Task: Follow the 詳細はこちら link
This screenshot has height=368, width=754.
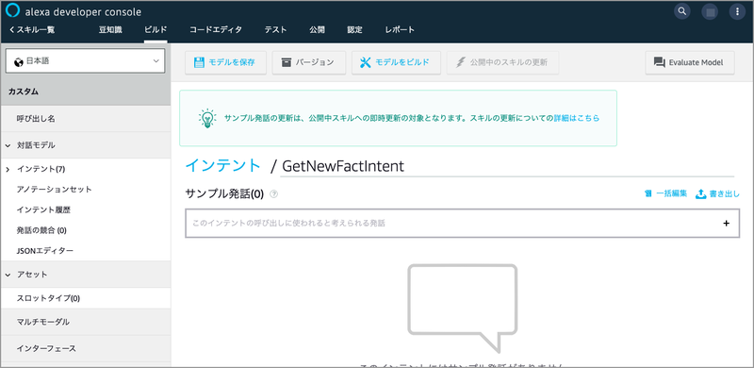Action: 577,118
